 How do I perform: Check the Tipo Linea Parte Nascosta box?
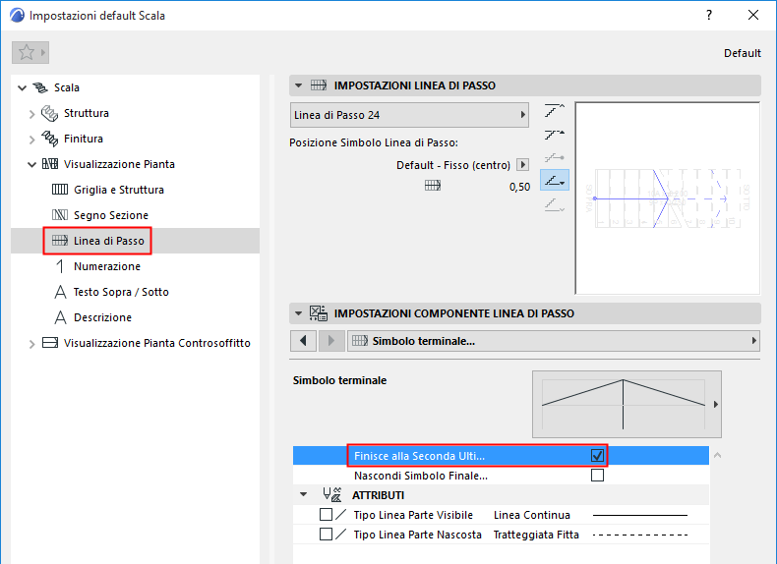coord(326,535)
